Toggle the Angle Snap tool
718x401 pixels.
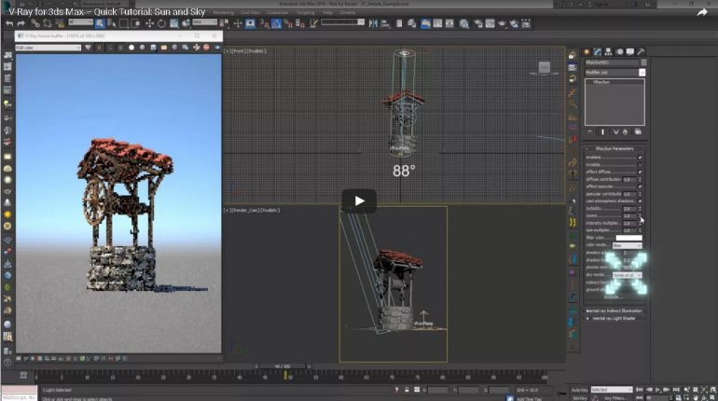coord(276,23)
